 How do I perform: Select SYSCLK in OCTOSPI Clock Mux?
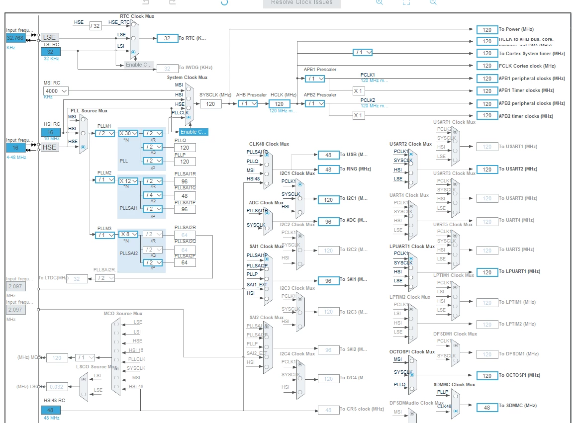(412, 375)
